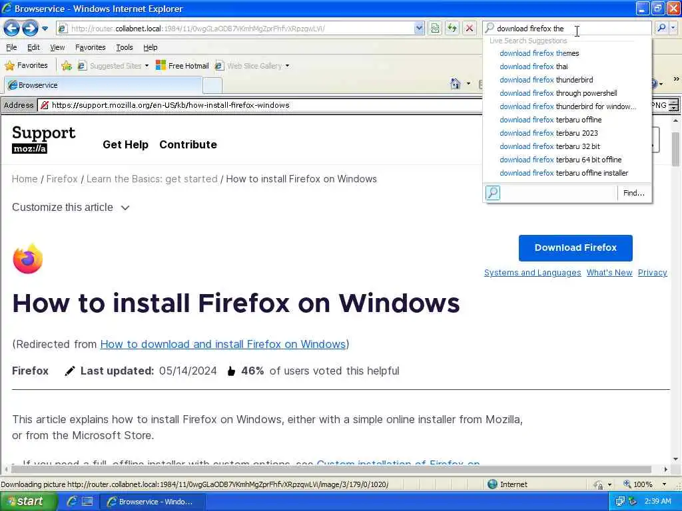
Task: Click Browservice taskbar window button
Action: 153,502
